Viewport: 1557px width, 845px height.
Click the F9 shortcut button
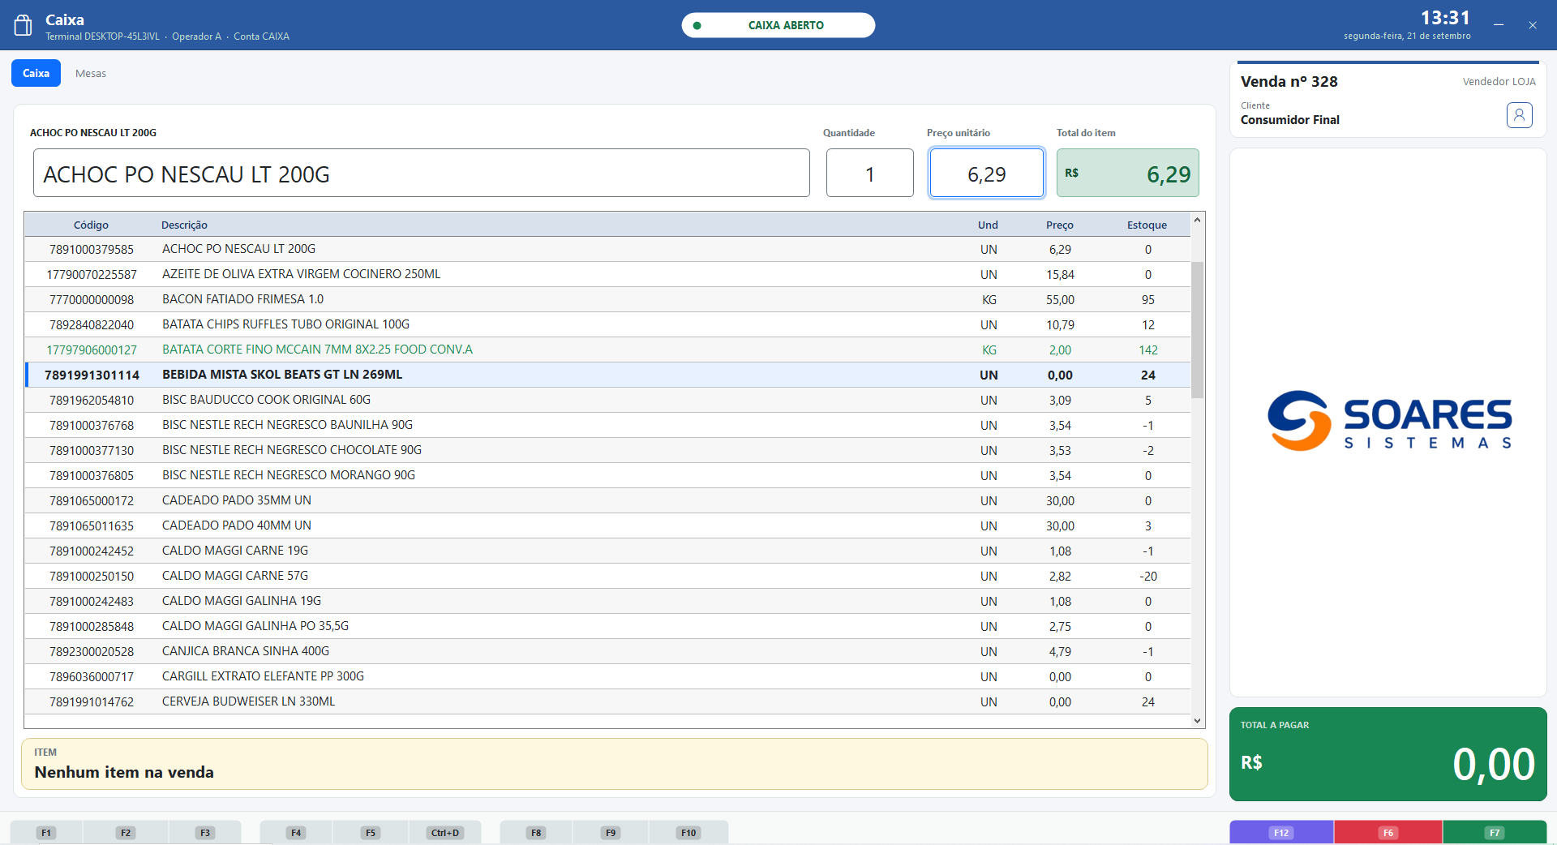[611, 833]
